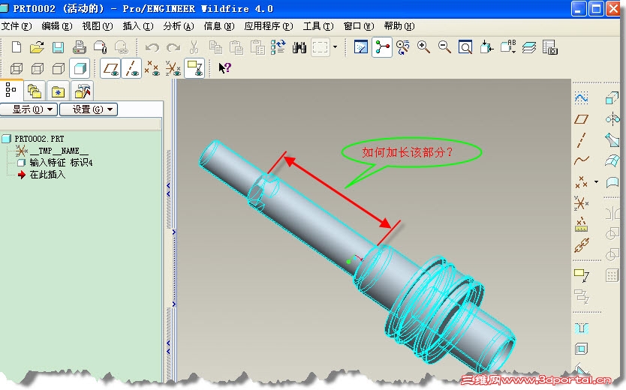Image resolution: width=626 pixels, height=390 pixels.
Task: Switch to the favorites navigator tab
Action: coord(59,91)
